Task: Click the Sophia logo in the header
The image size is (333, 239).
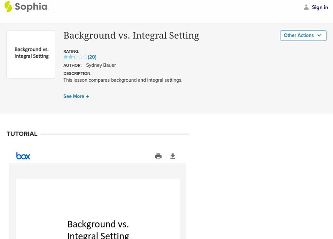Action: [26, 7]
